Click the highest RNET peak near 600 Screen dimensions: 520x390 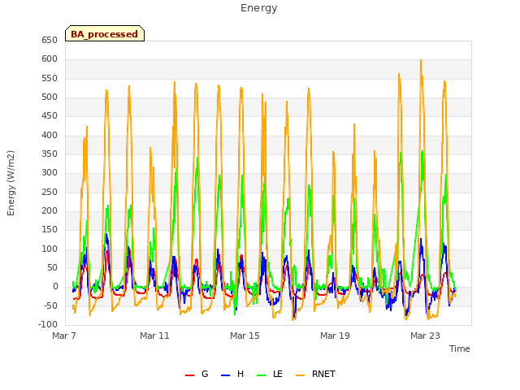[x=421, y=61]
